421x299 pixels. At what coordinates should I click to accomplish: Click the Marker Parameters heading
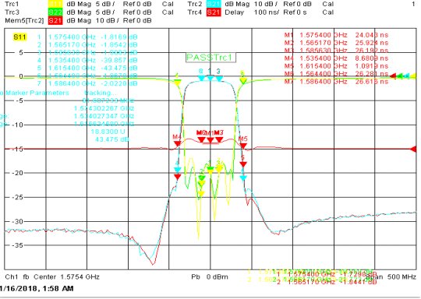pos(37,93)
